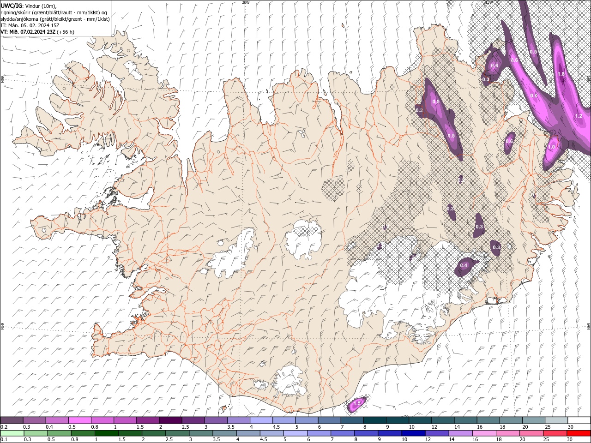The image size is (591, 443).
Task: Click the 0.1 value label in the lower legend row
Action: click(4, 440)
